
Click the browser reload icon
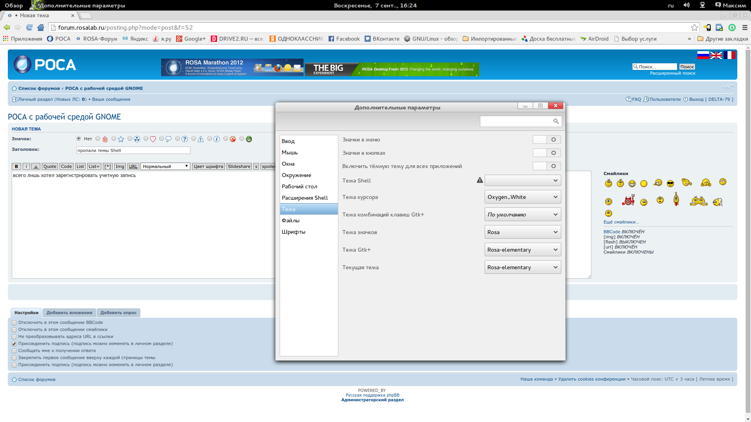point(29,27)
